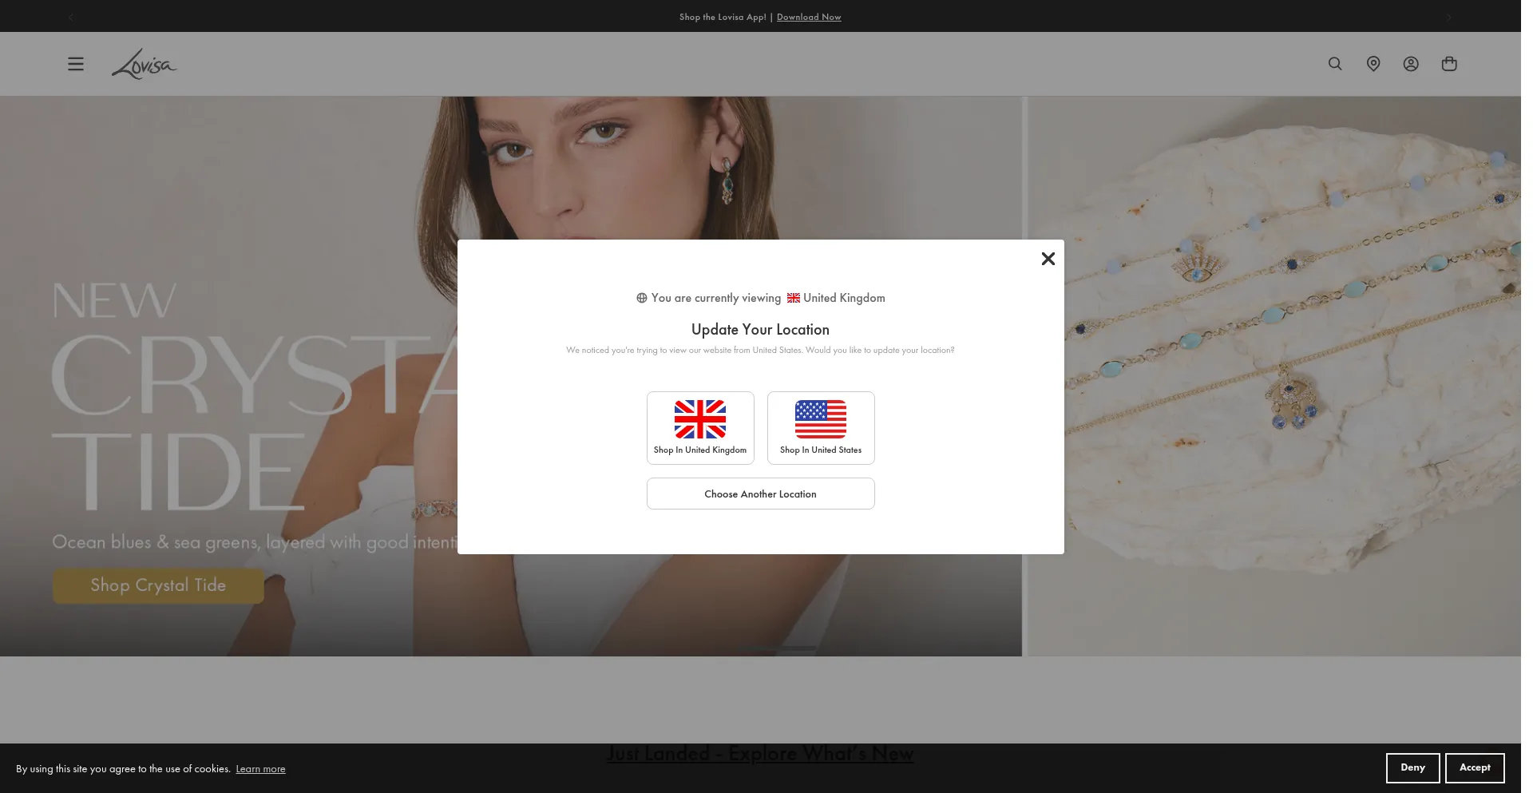This screenshot has width=1533, height=793.
Task: Go to previous announcement bar message
Action: point(71,17)
